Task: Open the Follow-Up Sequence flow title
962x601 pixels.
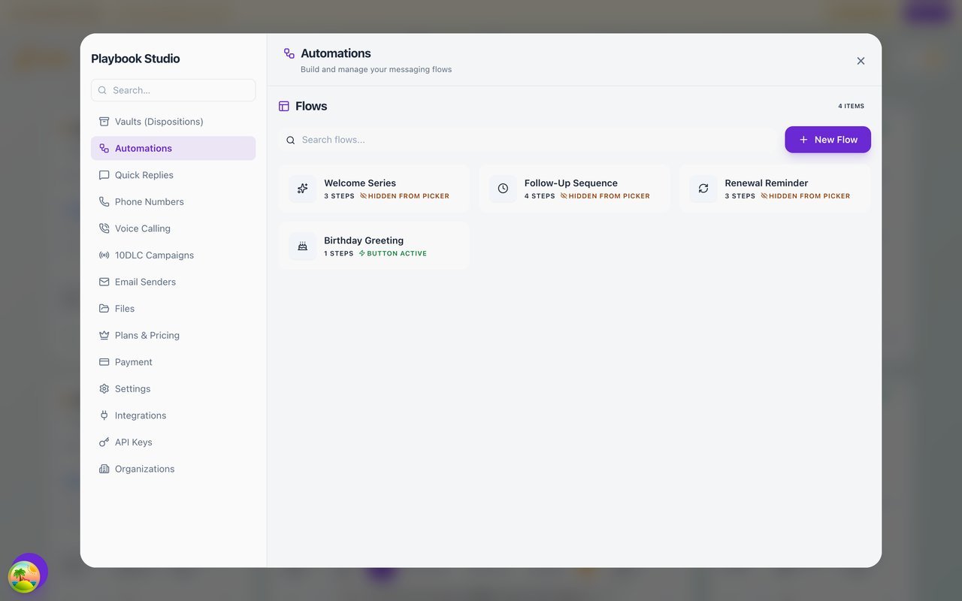Action: click(571, 183)
